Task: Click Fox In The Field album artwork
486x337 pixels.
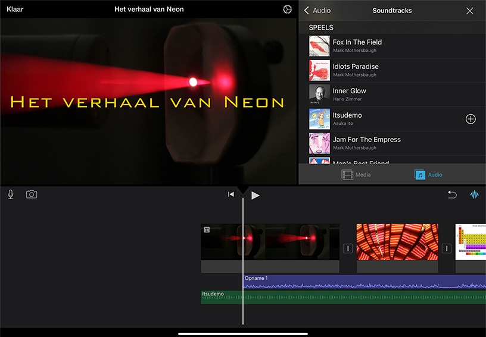Action: click(x=319, y=46)
